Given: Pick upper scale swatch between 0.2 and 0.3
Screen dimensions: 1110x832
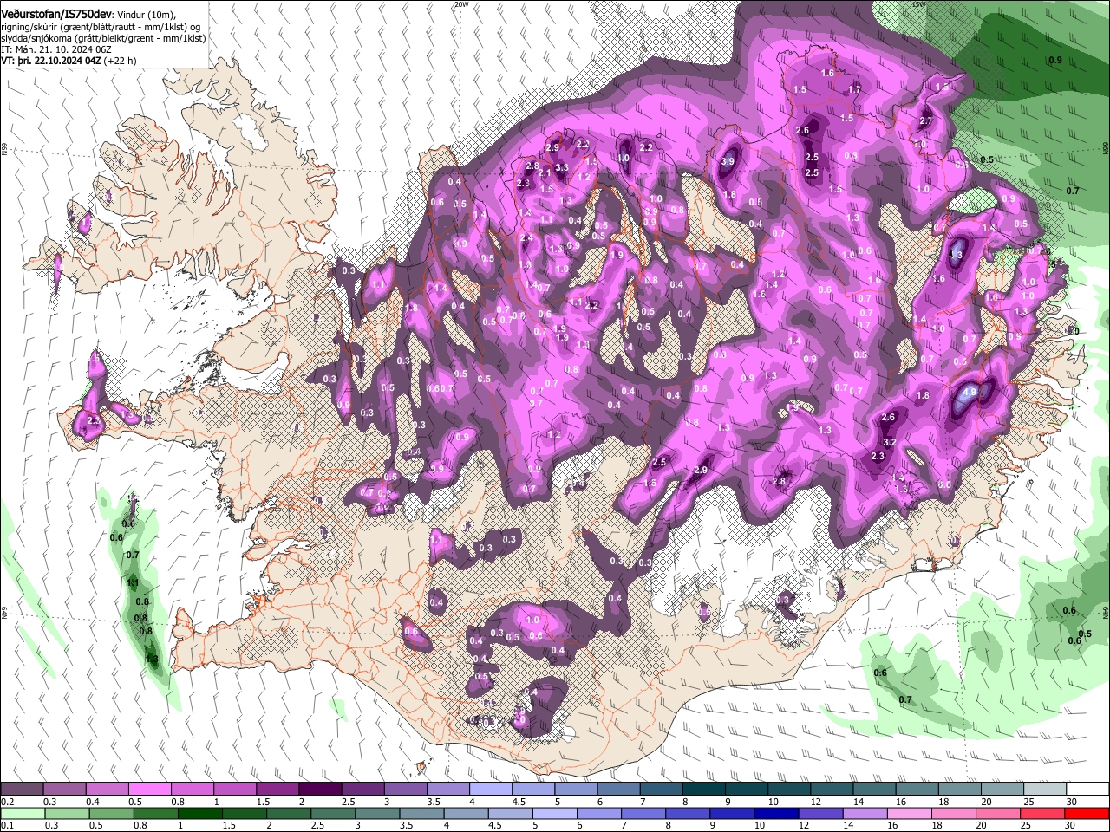Looking at the screenshot, I should [22, 790].
